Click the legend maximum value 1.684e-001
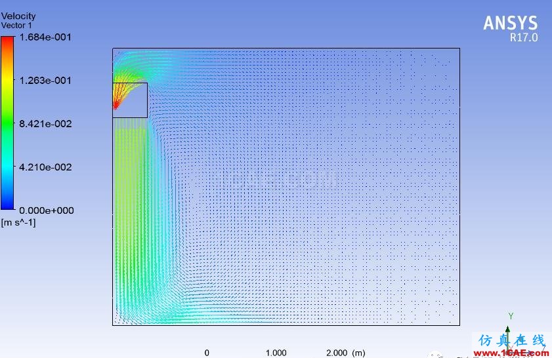552x358 pixels. point(45,37)
